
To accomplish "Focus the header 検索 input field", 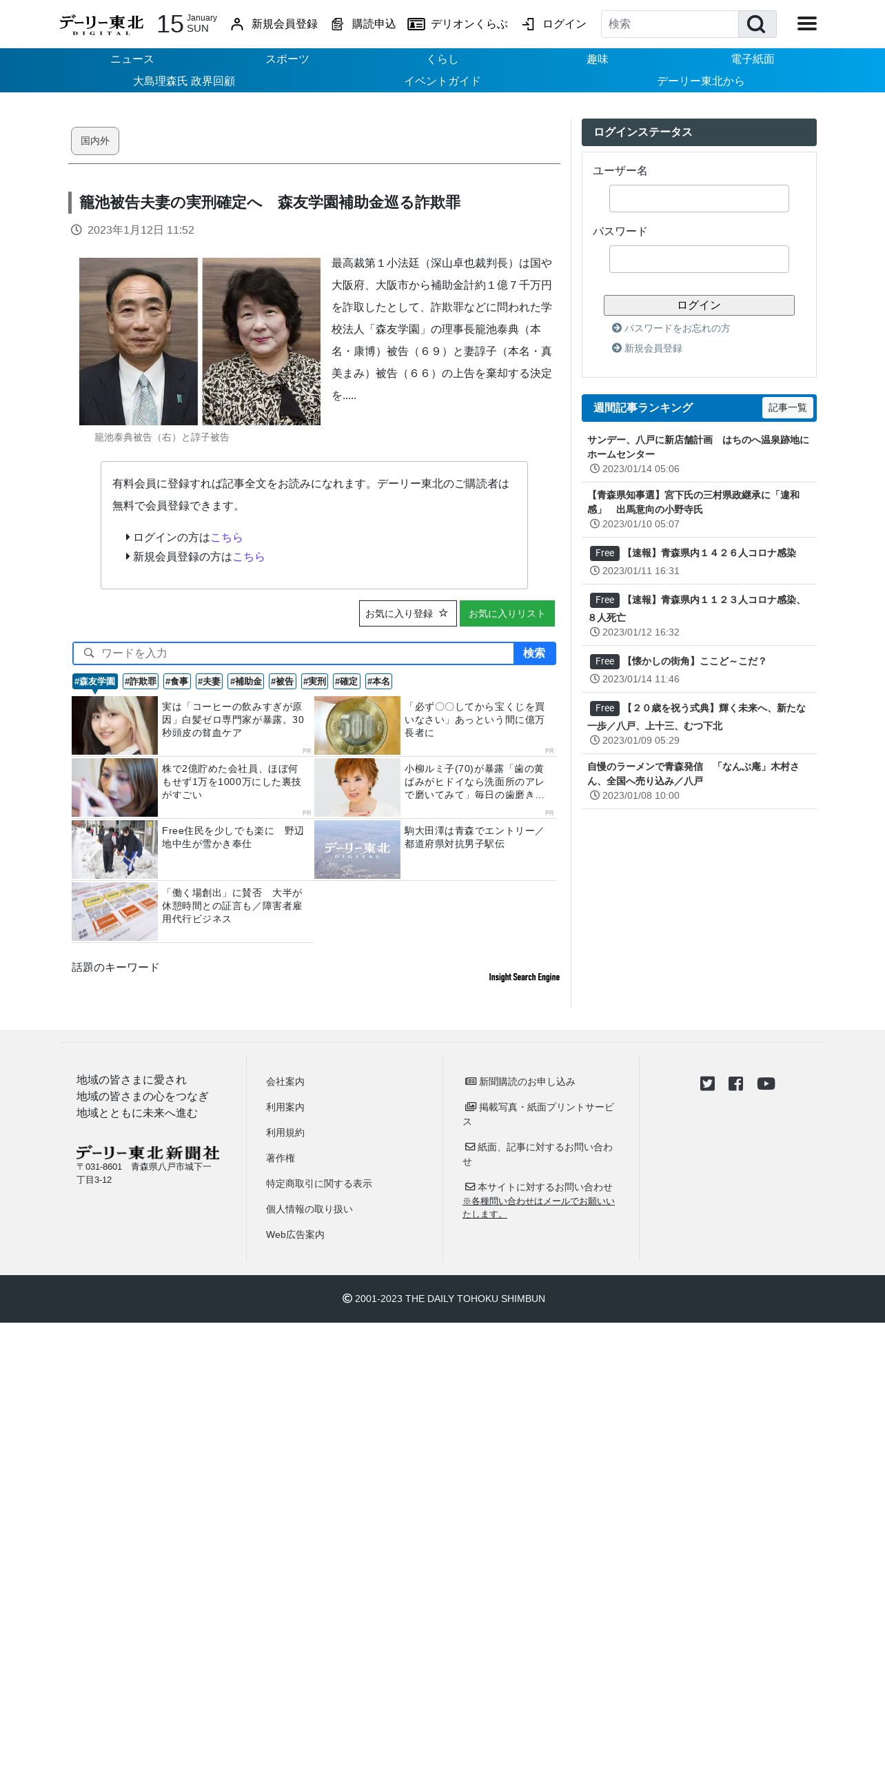I will (x=670, y=24).
